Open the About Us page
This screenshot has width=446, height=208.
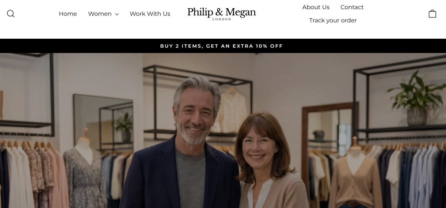[316, 7]
